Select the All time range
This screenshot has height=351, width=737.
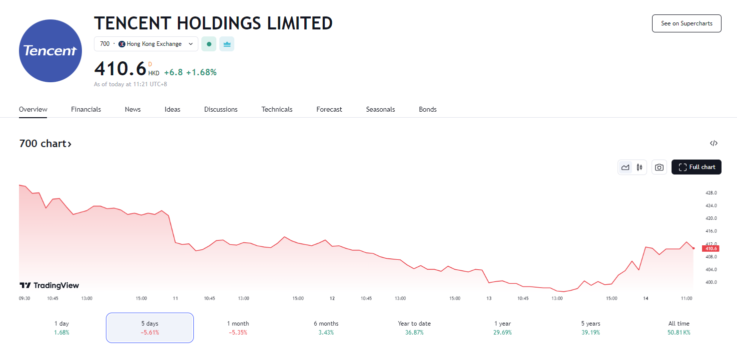tap(679, 328)
